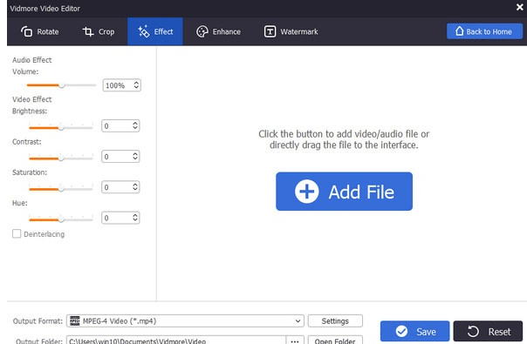The height and width of the screenshot is (344, 527).
Task: Click the Hue slider handle
Action: click(x=61, y=219)
